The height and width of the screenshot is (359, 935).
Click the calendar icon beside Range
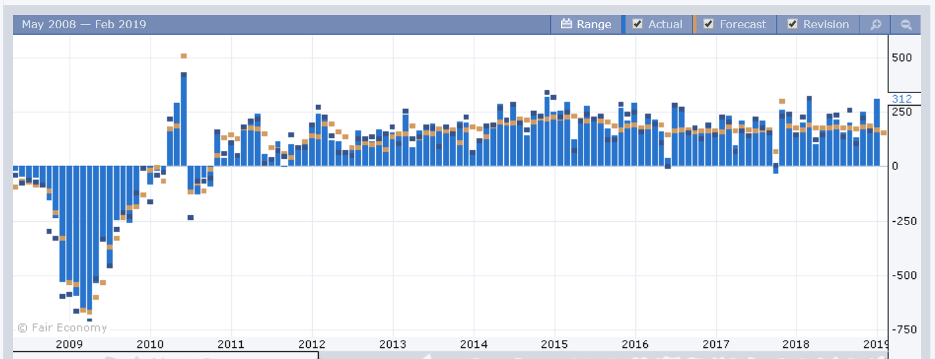pos(566,24)
